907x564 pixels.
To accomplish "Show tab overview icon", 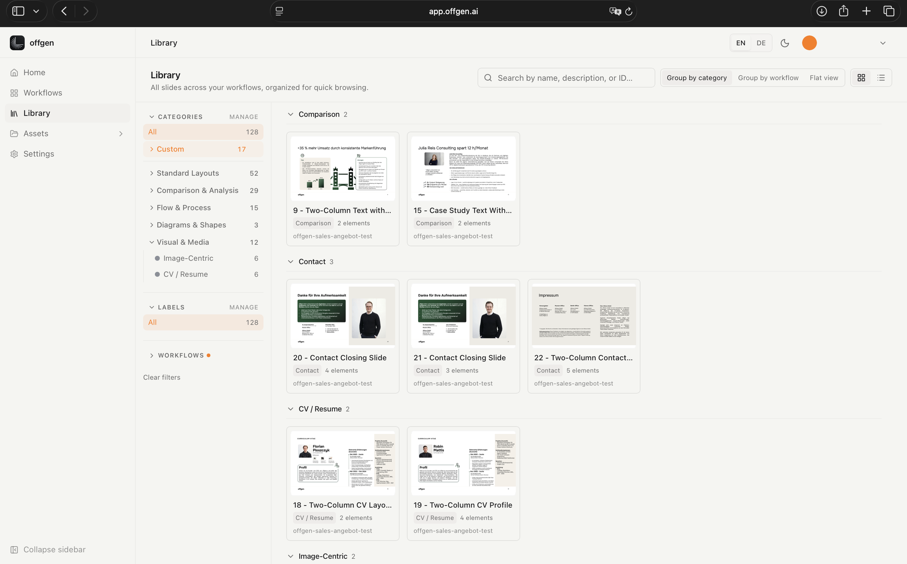I will [x=889, y=11].
